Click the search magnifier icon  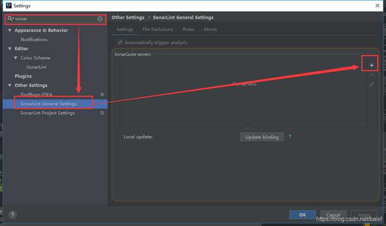[10, 19]
